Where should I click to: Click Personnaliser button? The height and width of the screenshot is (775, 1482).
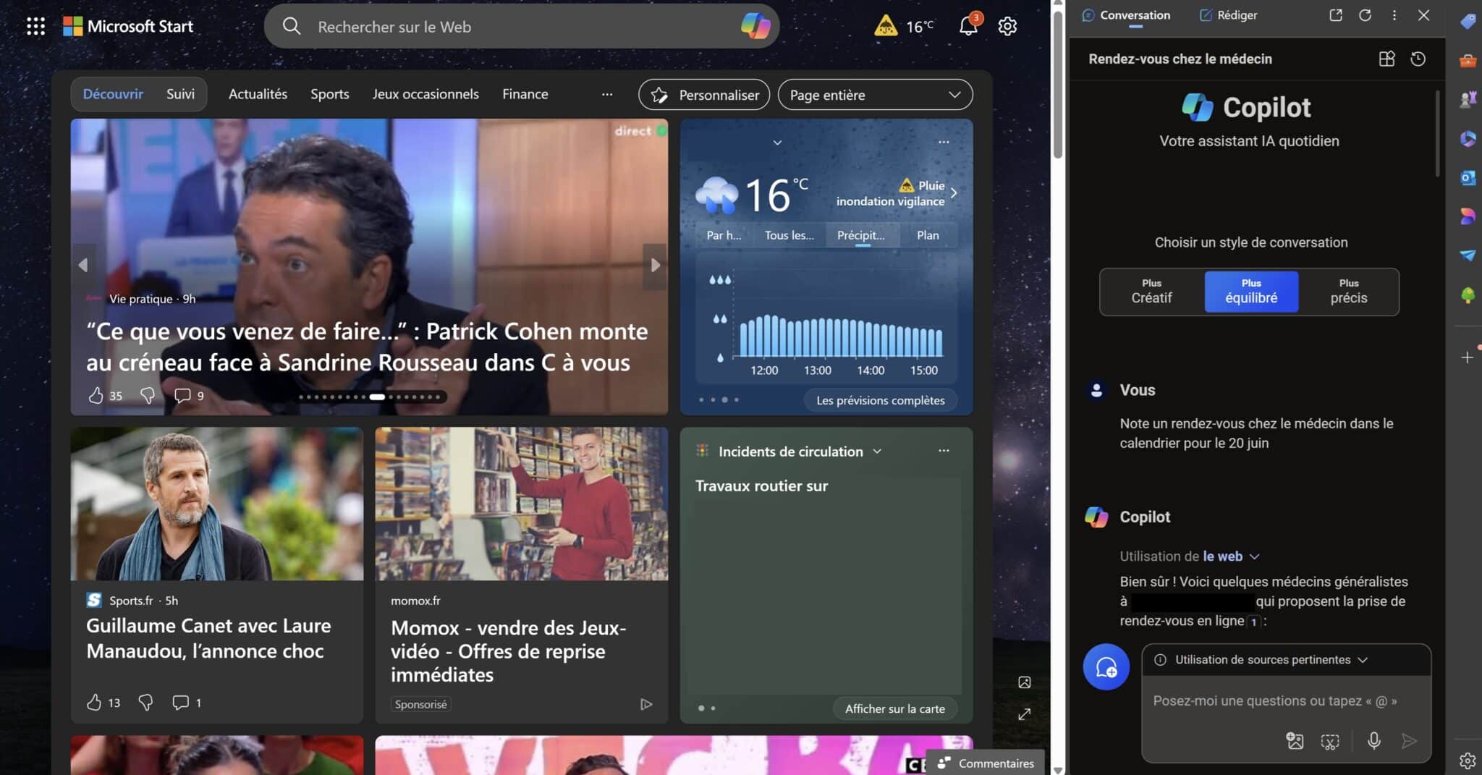[704, 95]
